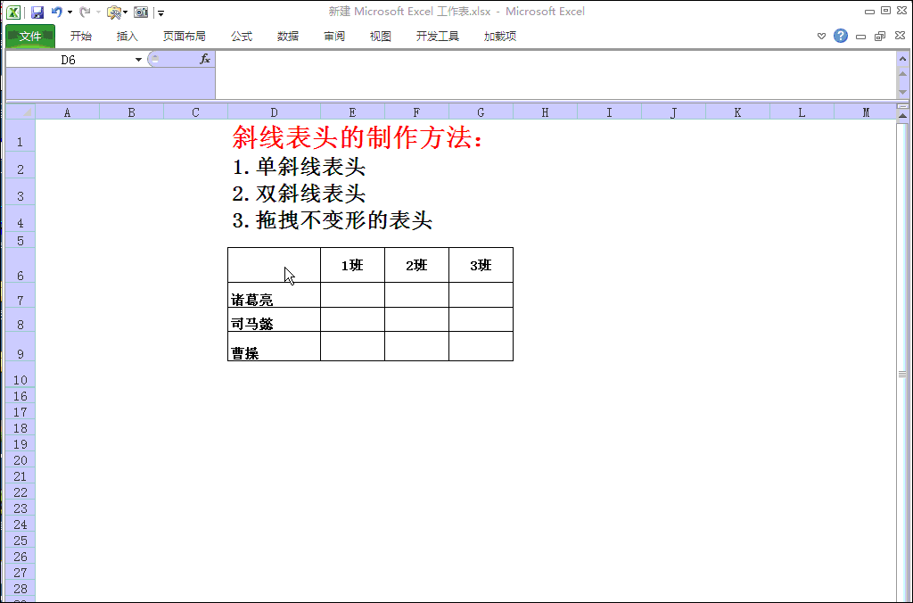The width and height of the screenshot is (913, 603).
Task: Select column A header
Action: pos(68,112)
